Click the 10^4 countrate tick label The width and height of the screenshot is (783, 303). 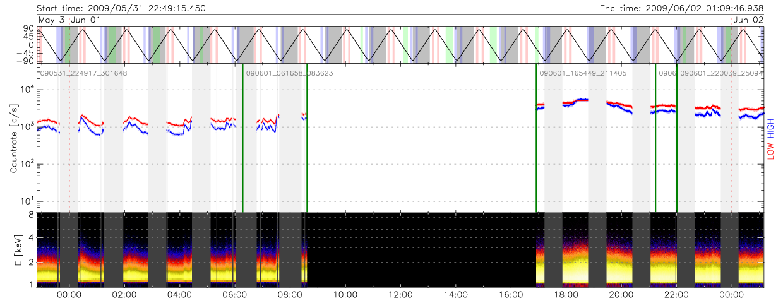click(26, 90)
